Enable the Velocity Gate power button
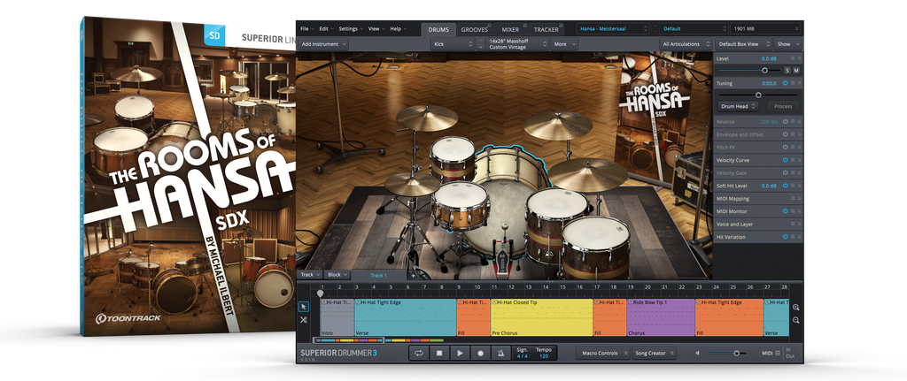Screen dimensions: 907x381 [x=786, y=172]
